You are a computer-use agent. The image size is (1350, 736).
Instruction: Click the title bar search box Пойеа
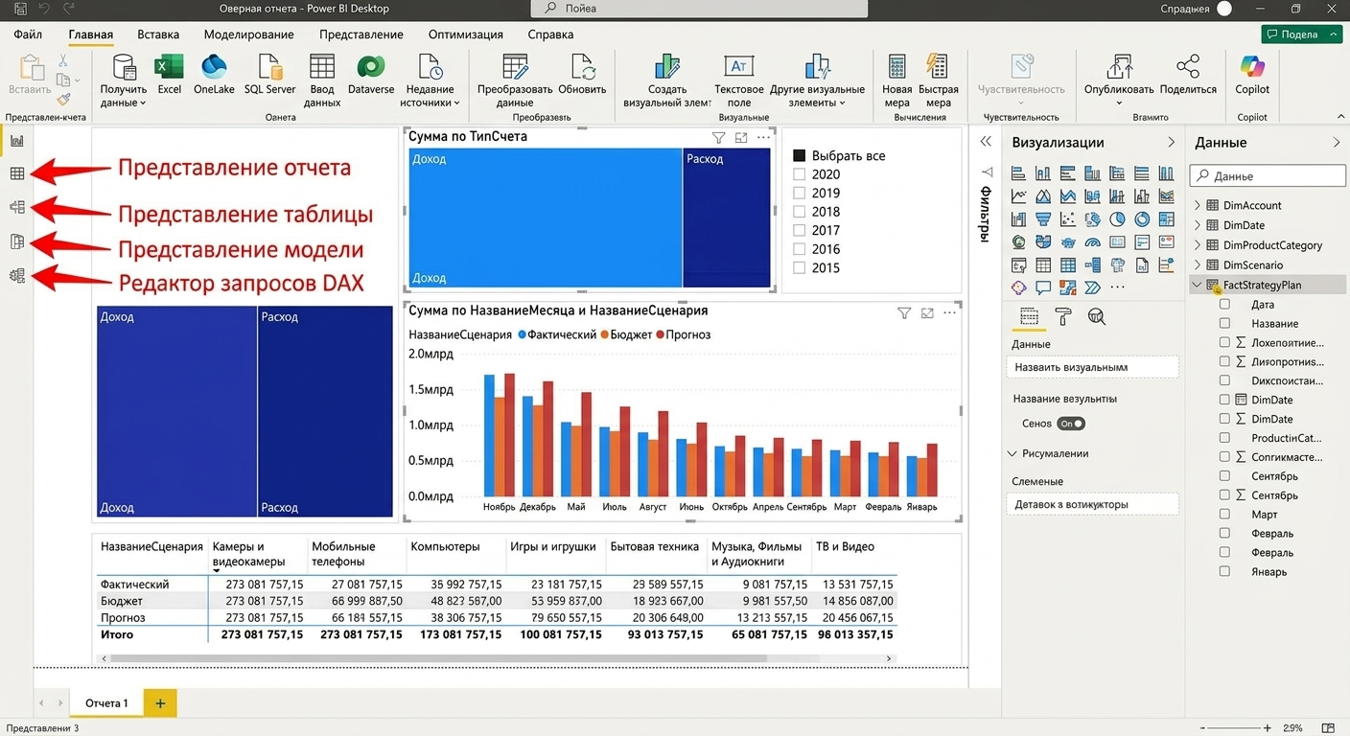tap(699, 9)
